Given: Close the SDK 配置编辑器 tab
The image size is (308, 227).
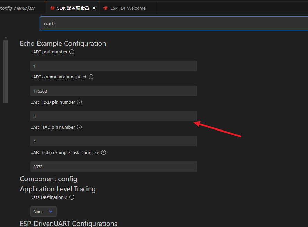Looking at the screenshot, I should click(94, 8).
